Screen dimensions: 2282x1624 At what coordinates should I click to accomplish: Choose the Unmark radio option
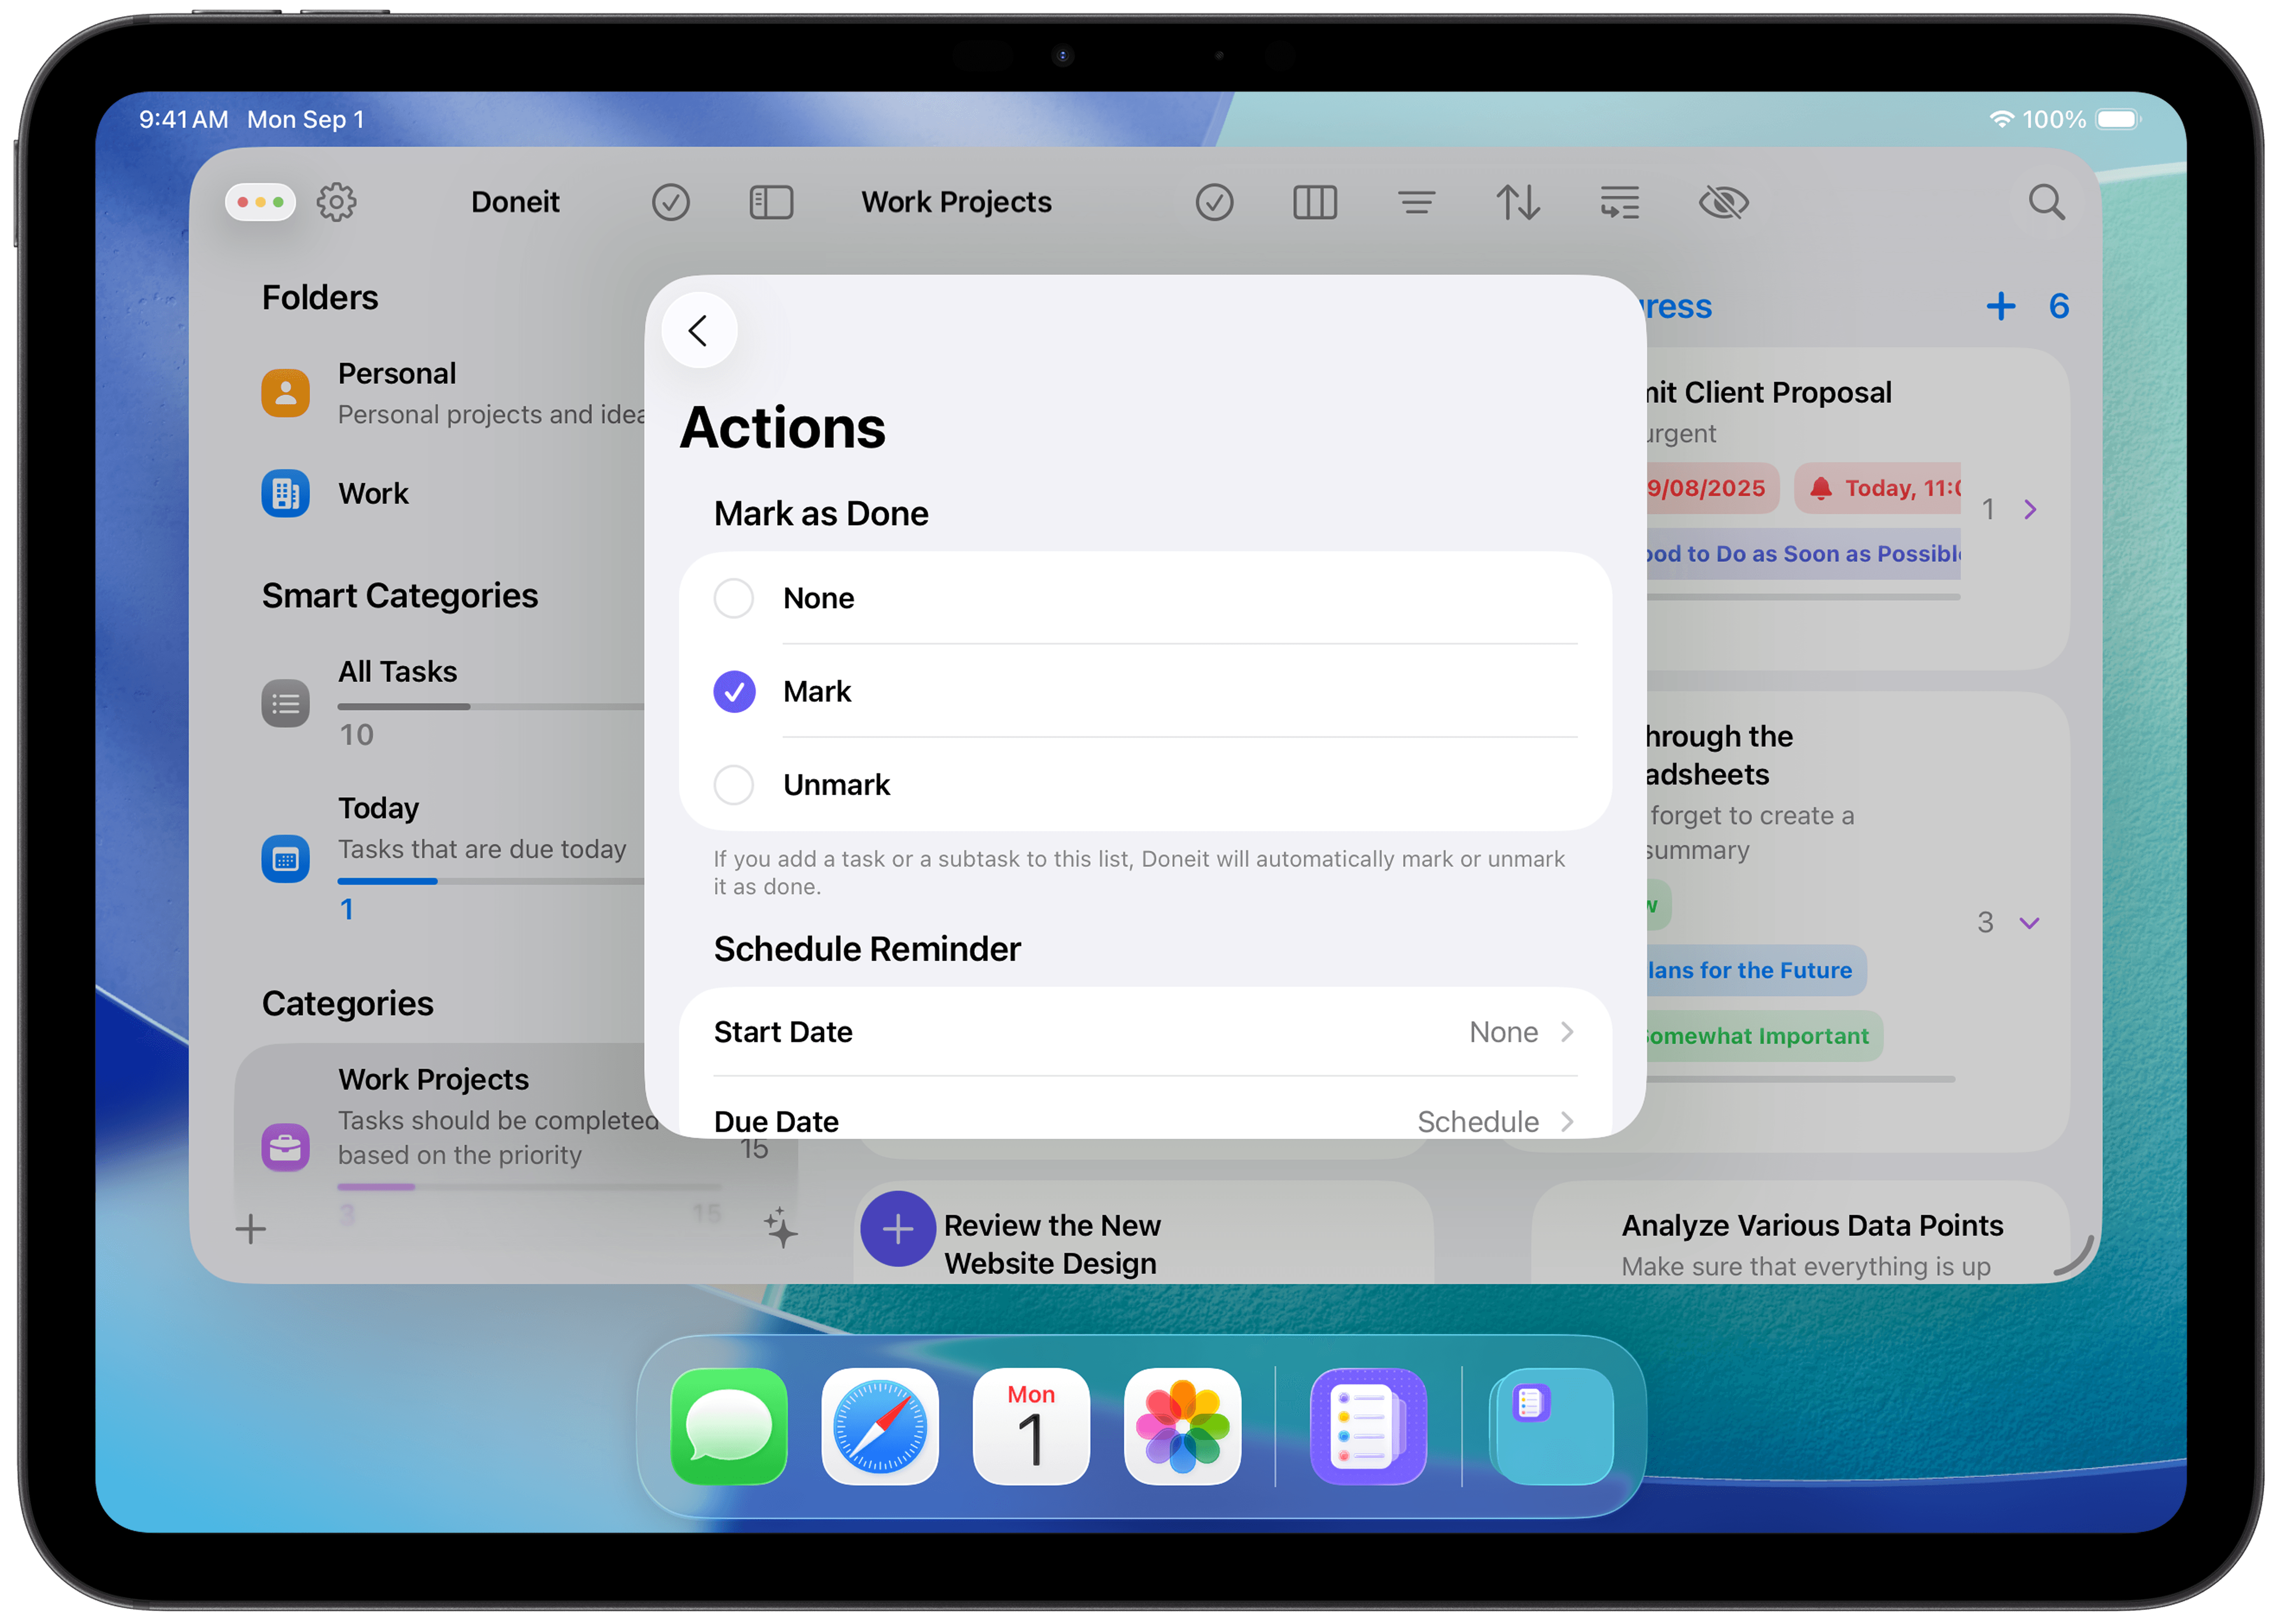click(x=733, y=785)
